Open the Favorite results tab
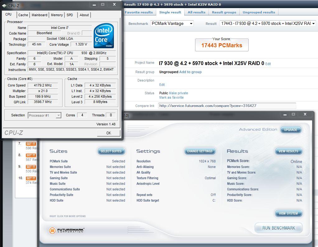The width and height of the screenshot is (318, 247). [x=139, y=12]
